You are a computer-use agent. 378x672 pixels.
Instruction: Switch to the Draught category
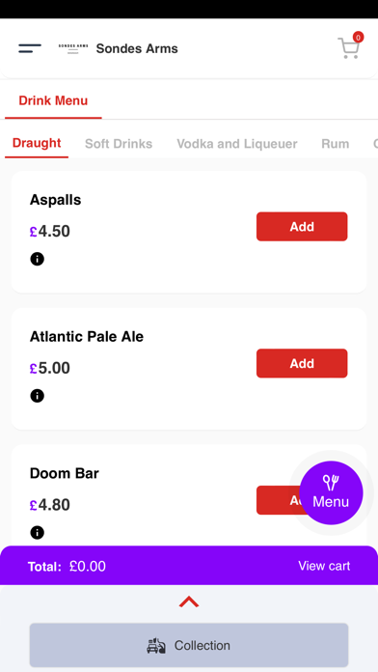click(37, 143)
